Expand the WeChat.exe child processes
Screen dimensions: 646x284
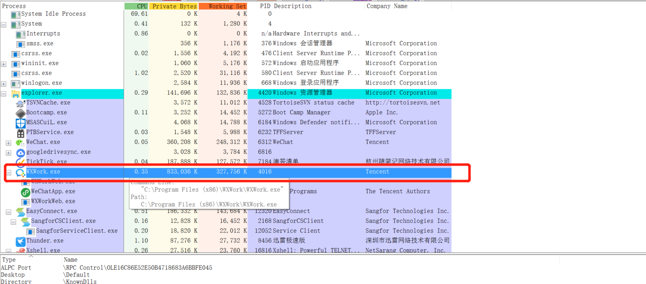9,143
